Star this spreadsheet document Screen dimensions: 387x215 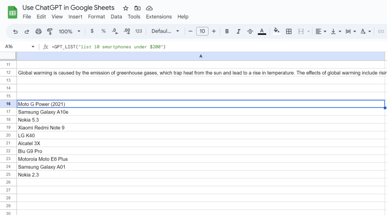click(x=126, y=8)
